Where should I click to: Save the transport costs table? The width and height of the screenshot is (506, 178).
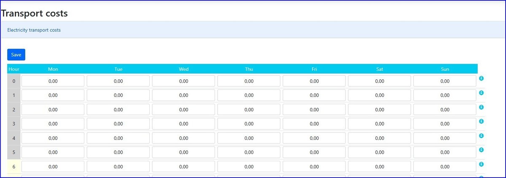[16, 55]
